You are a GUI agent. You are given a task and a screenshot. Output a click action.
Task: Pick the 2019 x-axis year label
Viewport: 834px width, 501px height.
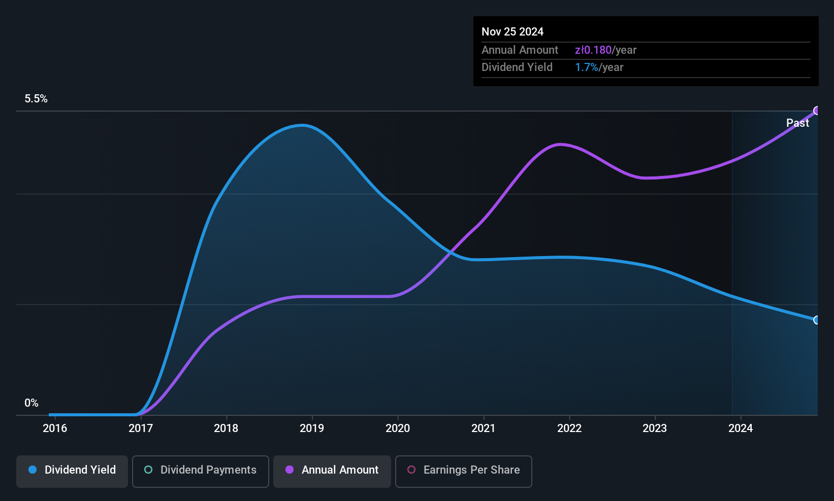pyautogui.click(x=312, y=428)
